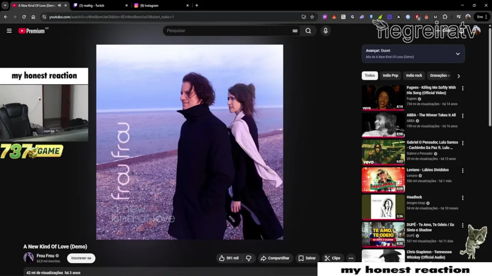The height and width of the screenshot is (276, 492).
Task: Open the Leviano Lábios Divididos thumbnail
Action: click(383, 179)
